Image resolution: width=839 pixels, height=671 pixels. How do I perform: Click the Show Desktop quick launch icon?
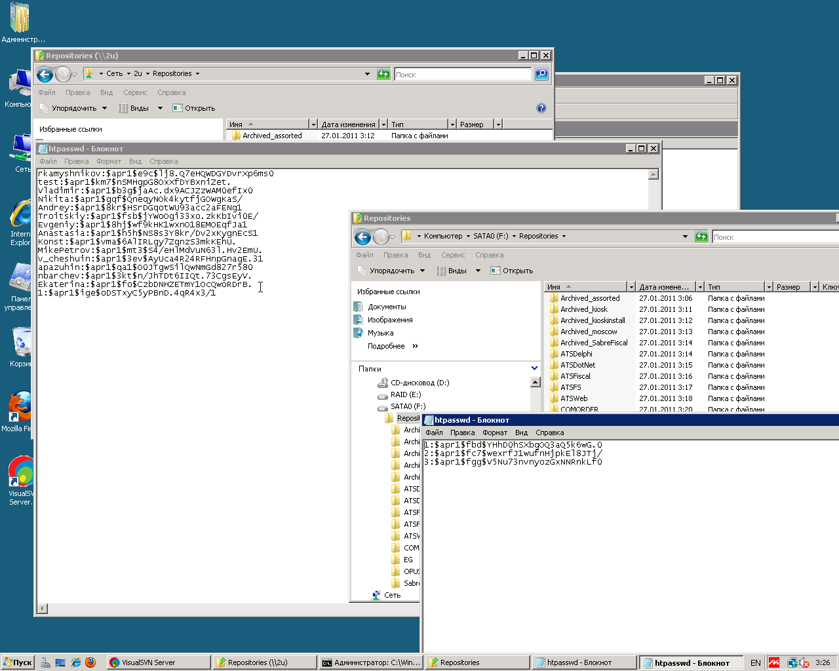coord(60,662)
